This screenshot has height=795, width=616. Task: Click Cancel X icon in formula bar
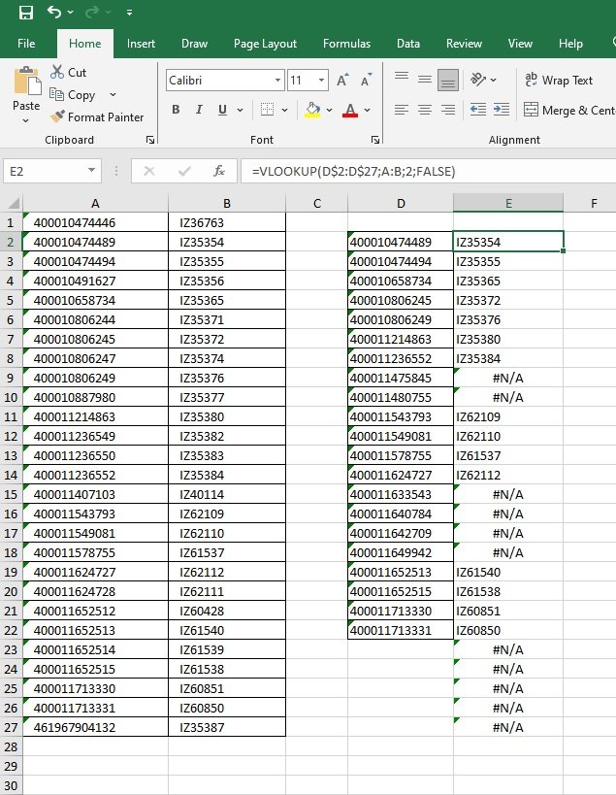point(149,172)
